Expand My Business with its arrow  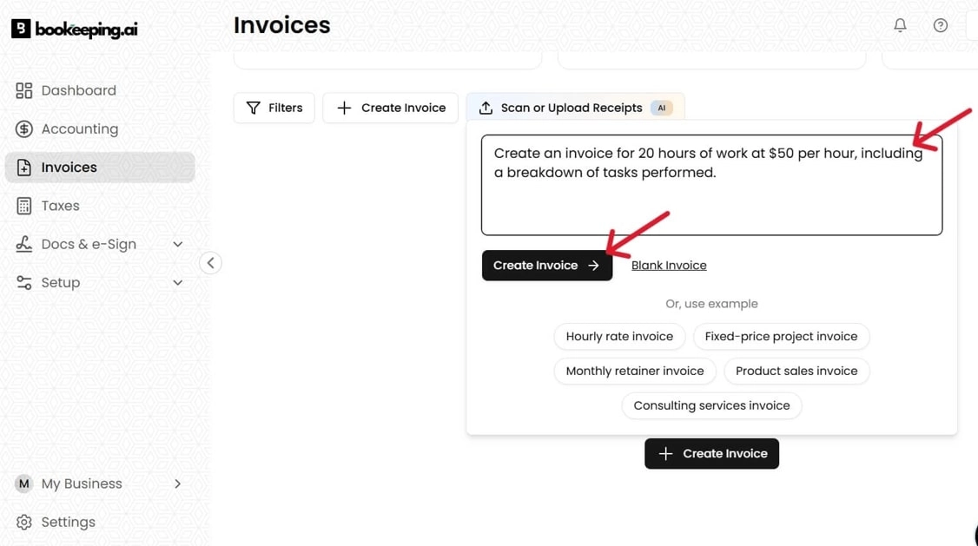point(177,484)
